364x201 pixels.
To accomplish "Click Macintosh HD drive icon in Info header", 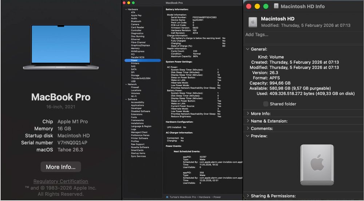I will pyautogui.click(x=253, y=22).
